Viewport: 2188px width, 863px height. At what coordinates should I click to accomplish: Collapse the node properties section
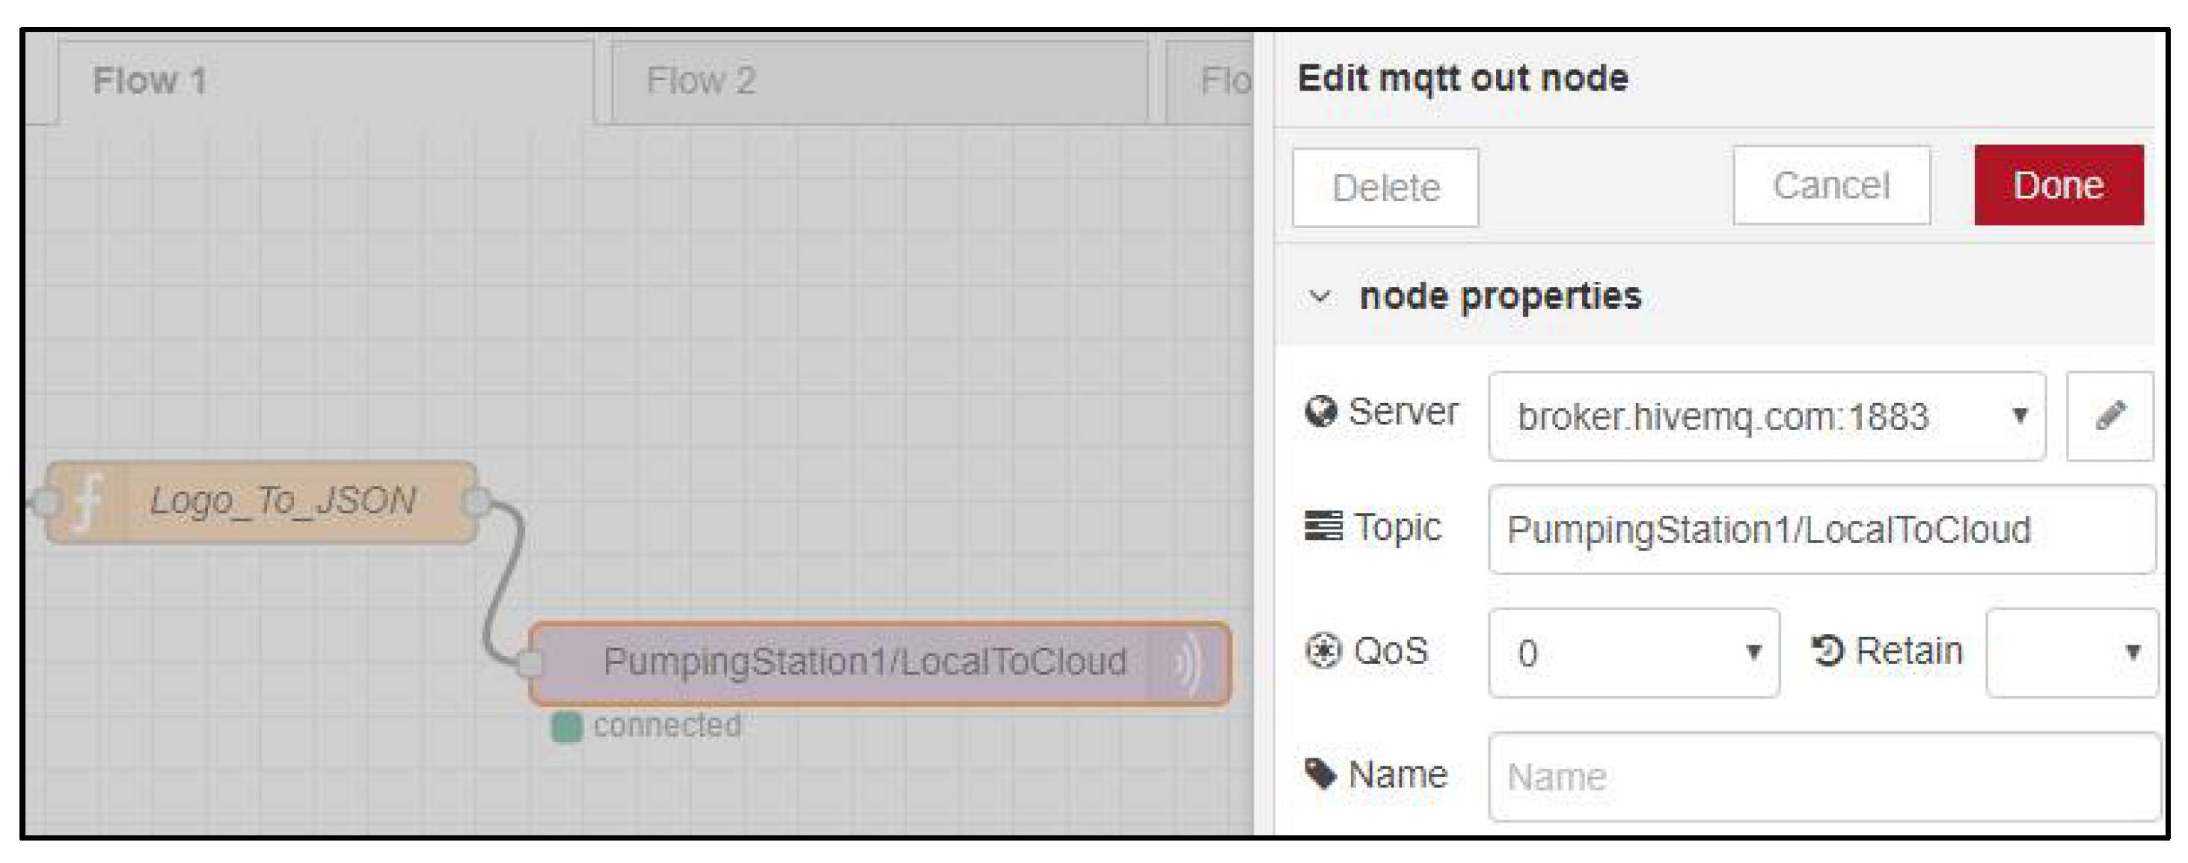click(x=1319, y=296)
